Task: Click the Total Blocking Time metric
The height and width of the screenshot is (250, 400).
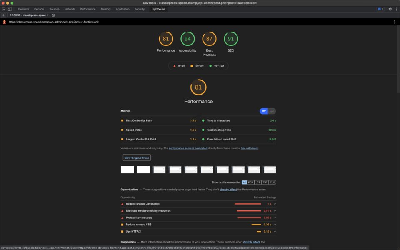Action: tap(239, 130)
